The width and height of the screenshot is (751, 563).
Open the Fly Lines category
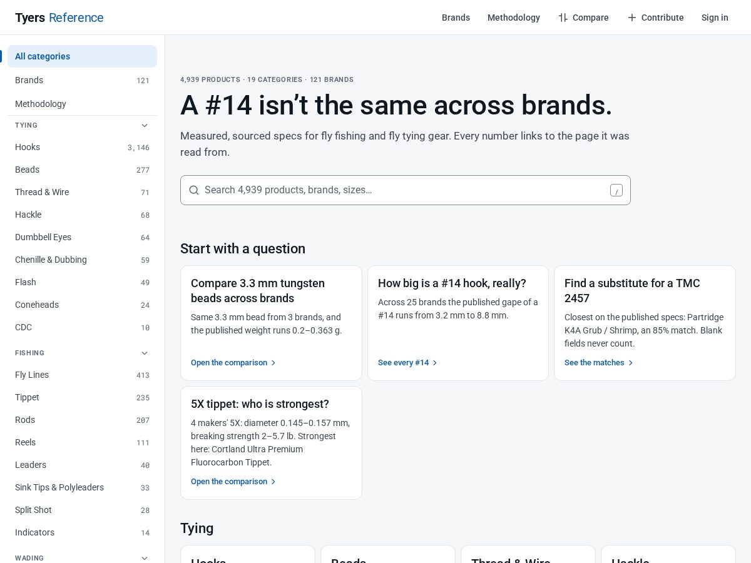pyautogui.click(x=82, y=375)
